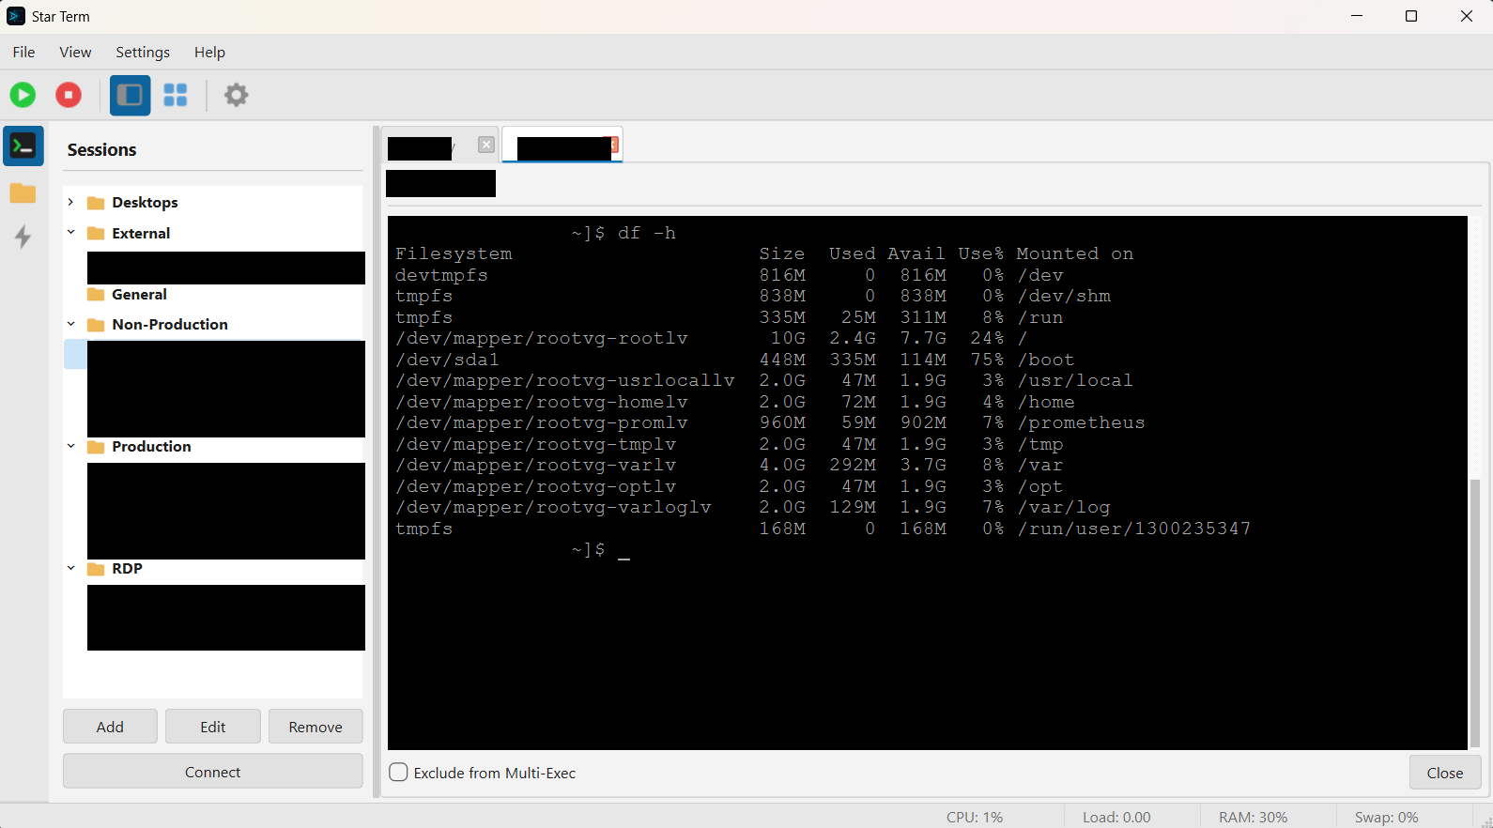Click the red Stop icon

tap(69, 95)
